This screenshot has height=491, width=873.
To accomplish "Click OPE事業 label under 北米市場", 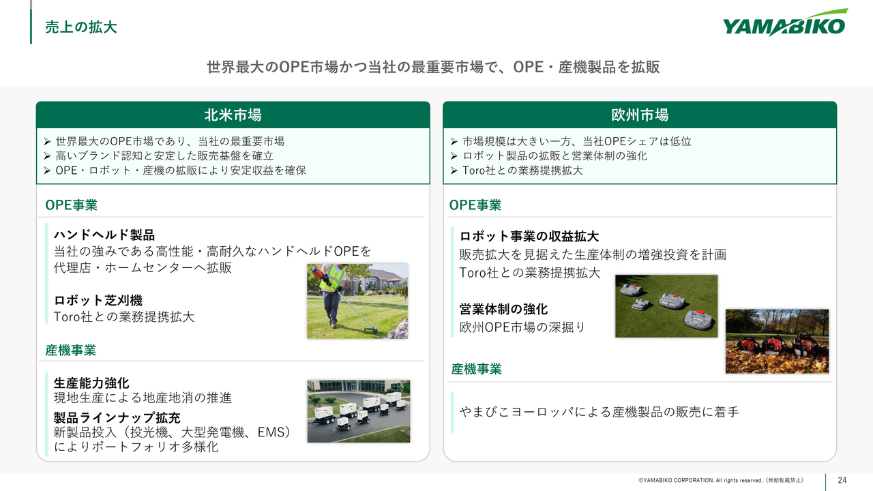I will click(x=71, y=205).
